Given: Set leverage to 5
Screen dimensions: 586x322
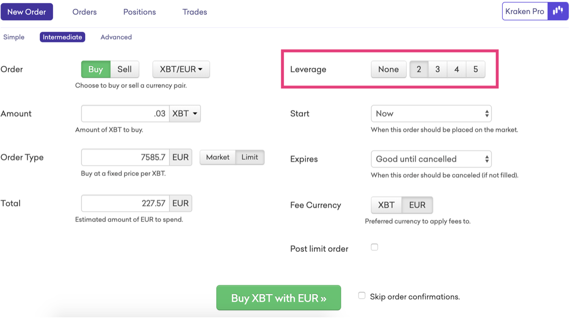Looking at the screenshot, I should coord(476,69).
